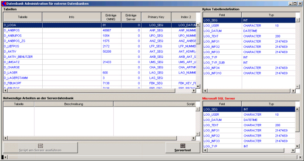
Task: Click the Servertest grid icon
Action: point(182,146)
